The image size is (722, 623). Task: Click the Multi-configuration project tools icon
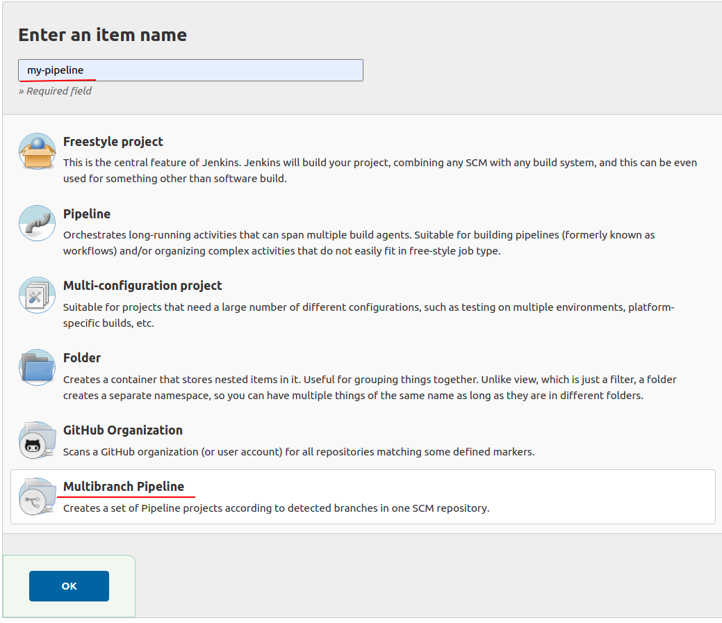point(38,296)
